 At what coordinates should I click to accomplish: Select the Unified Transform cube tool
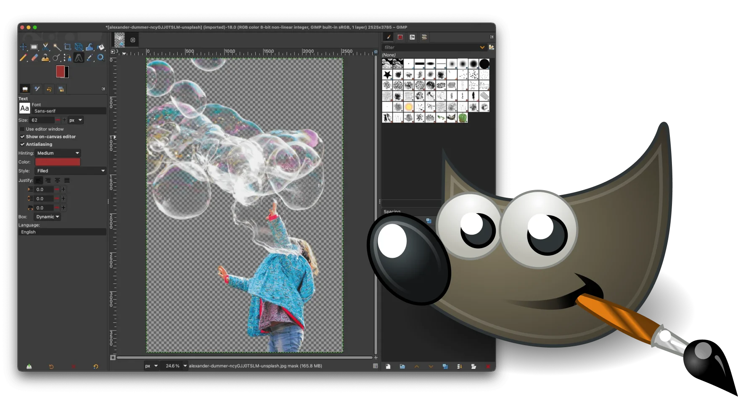(x=79, y=47)
